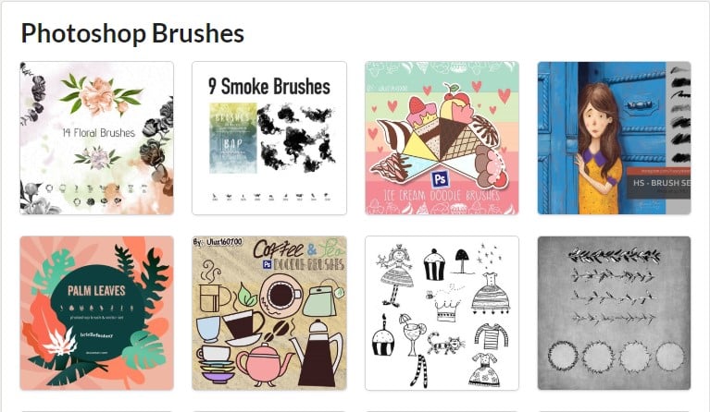Open the HS Brush Set thumbnail
Viewport: 710px width, 412px height.
(x=614, y=139)
